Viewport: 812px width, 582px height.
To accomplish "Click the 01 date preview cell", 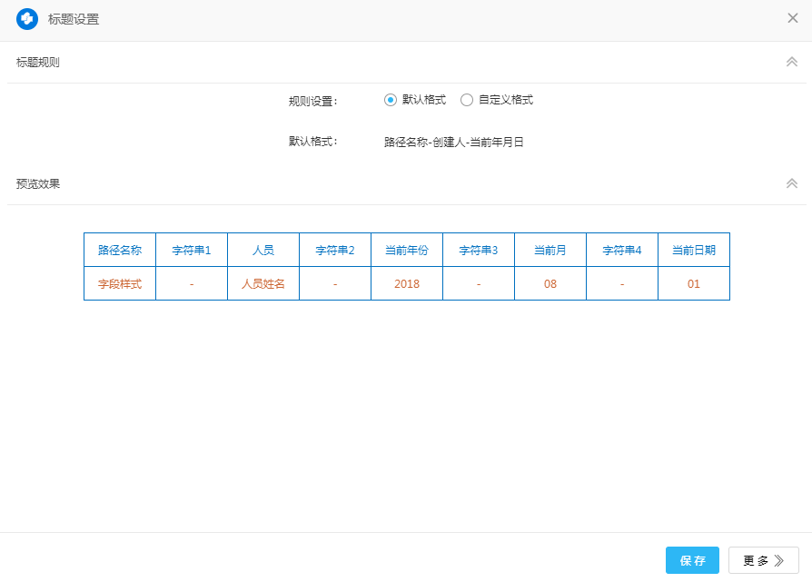I will [694, 284].
